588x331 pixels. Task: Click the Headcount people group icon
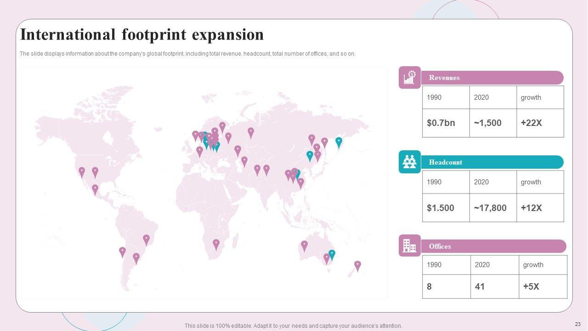(x=409, y=162)
